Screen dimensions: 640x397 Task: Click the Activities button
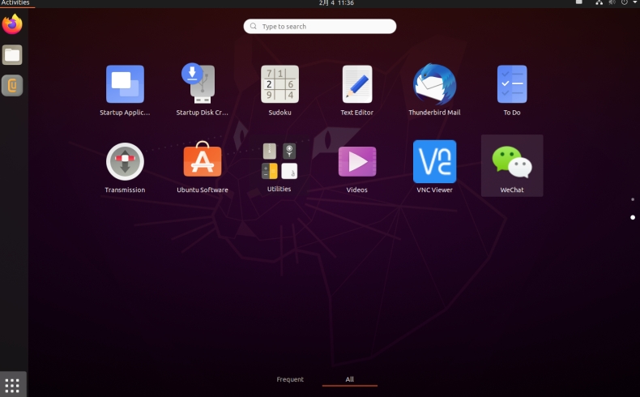click(x=15, y=3)
